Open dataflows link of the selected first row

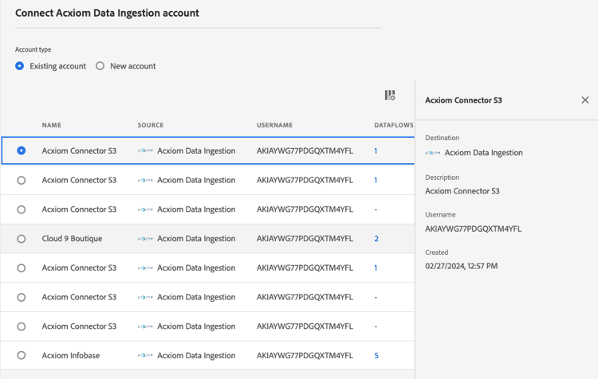(x=376, y=150)
